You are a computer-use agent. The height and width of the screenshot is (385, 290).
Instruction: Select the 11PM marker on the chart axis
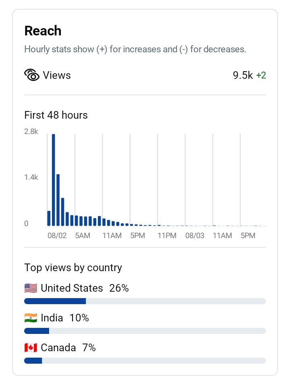[167, 236]
